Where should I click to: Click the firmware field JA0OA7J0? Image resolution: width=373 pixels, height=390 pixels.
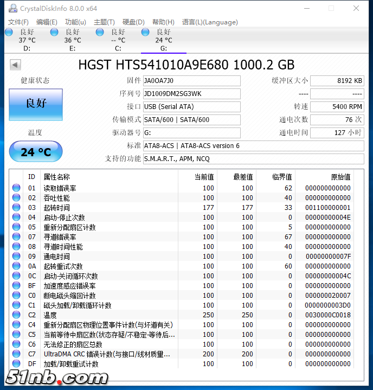click(191, 81)
